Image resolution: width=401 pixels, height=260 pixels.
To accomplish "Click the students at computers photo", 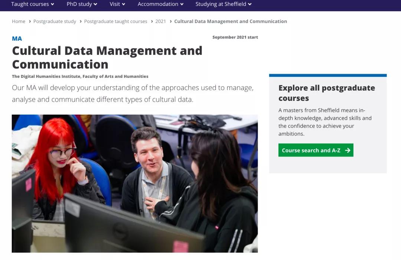I will coord(135,184).
